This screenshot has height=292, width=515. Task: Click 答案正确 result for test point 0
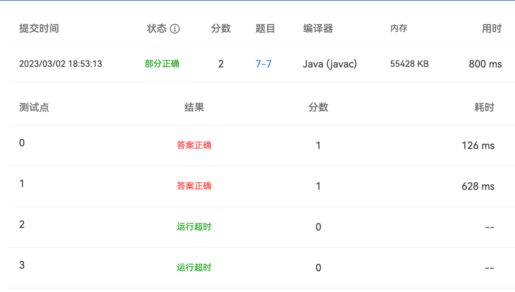194,145
